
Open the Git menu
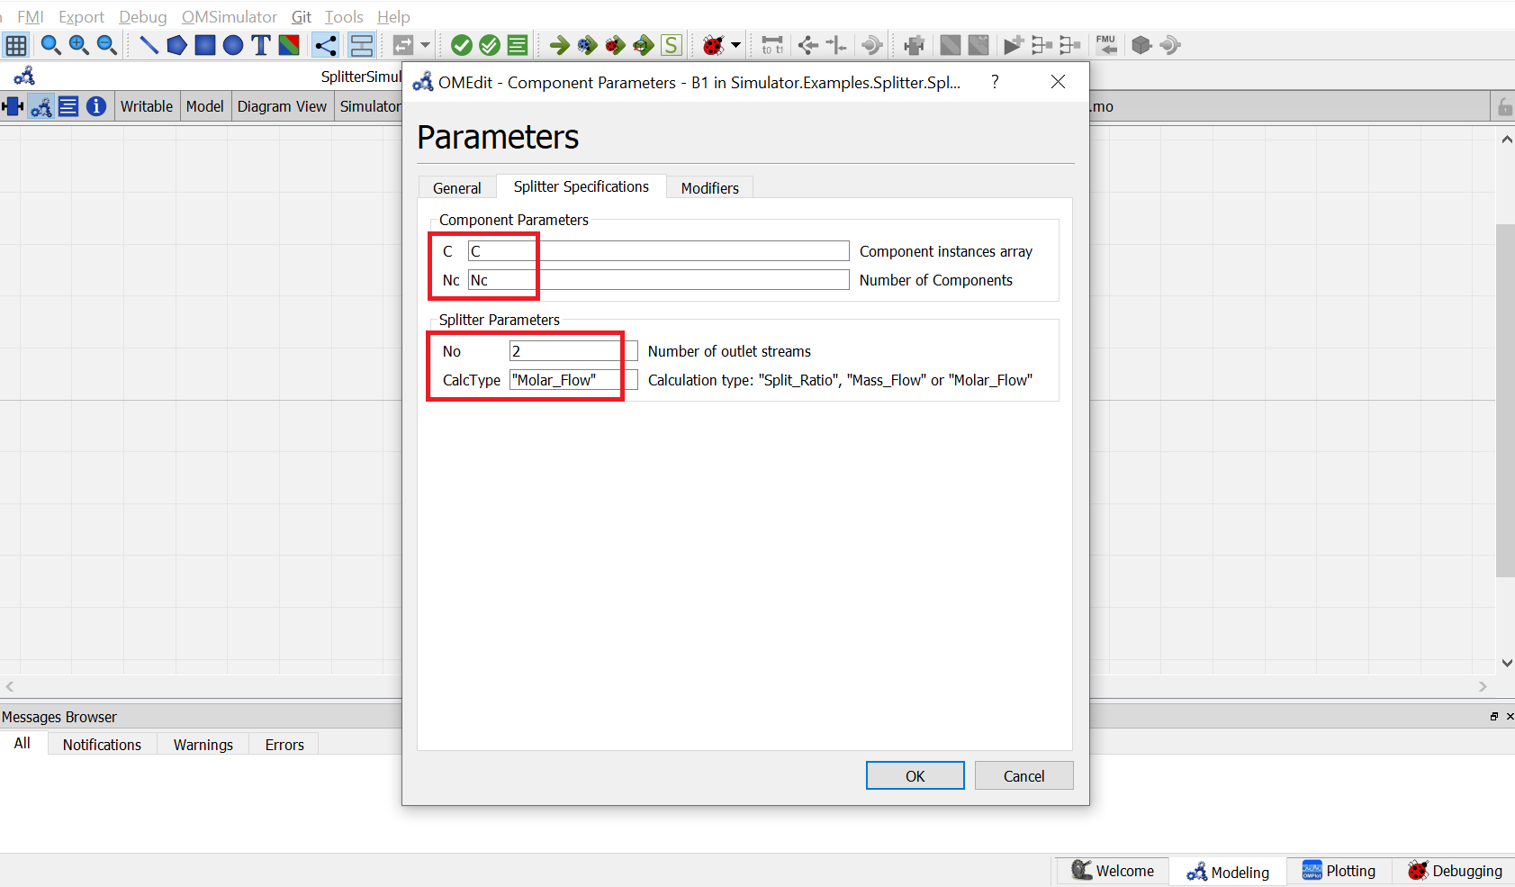[x=302, y=16]
